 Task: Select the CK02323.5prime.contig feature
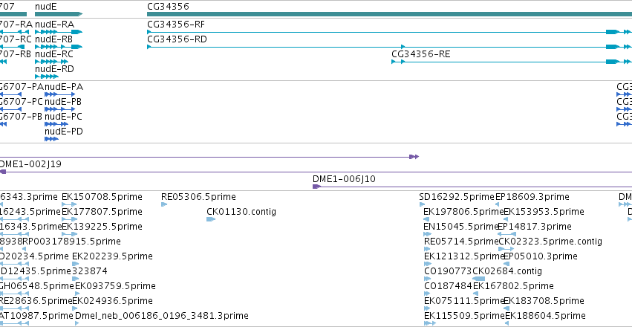[506, 249]
